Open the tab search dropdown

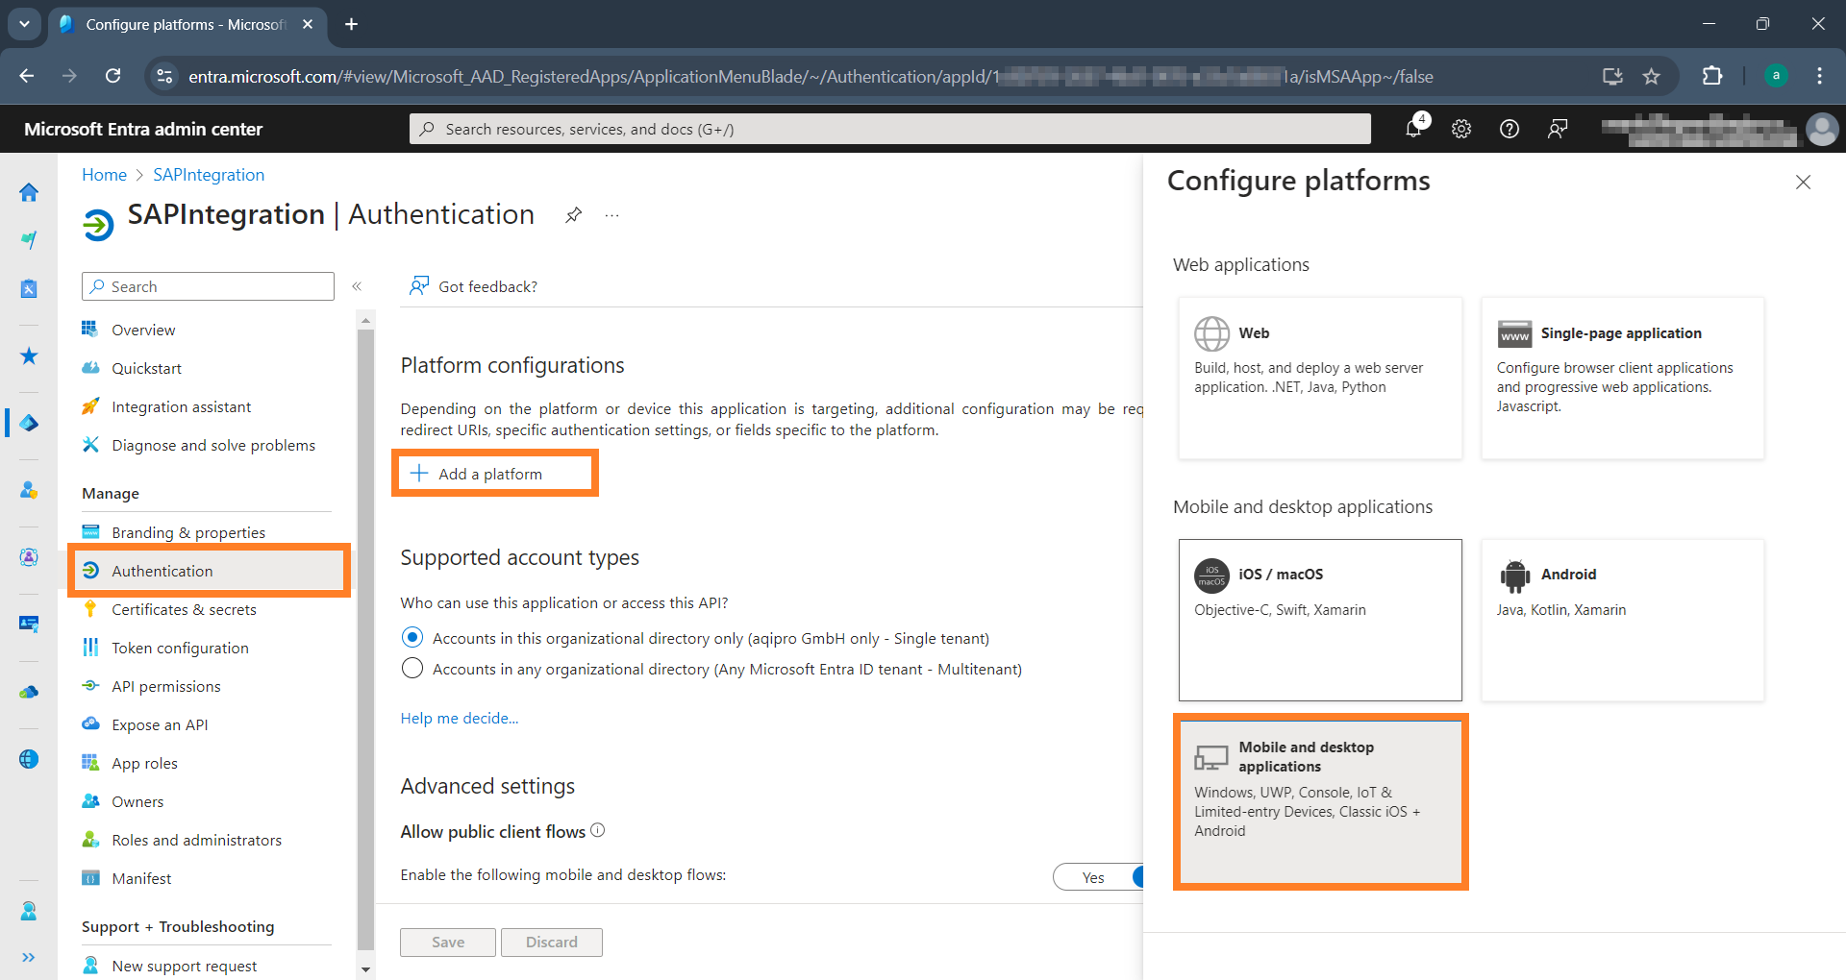[x=24, y=24]
